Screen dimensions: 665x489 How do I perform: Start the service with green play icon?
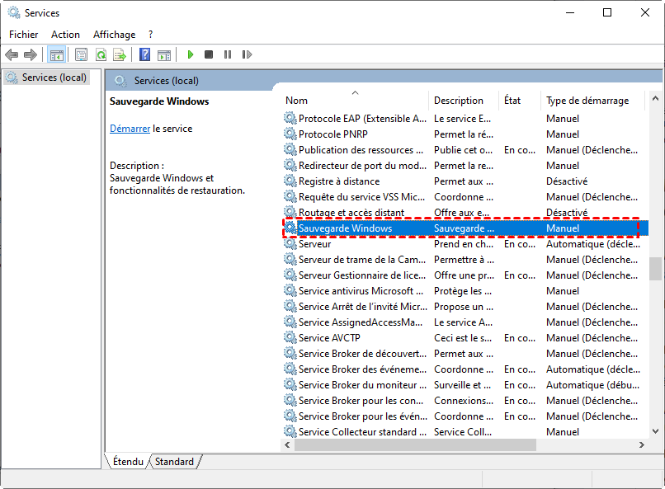[x=190, y=54]
